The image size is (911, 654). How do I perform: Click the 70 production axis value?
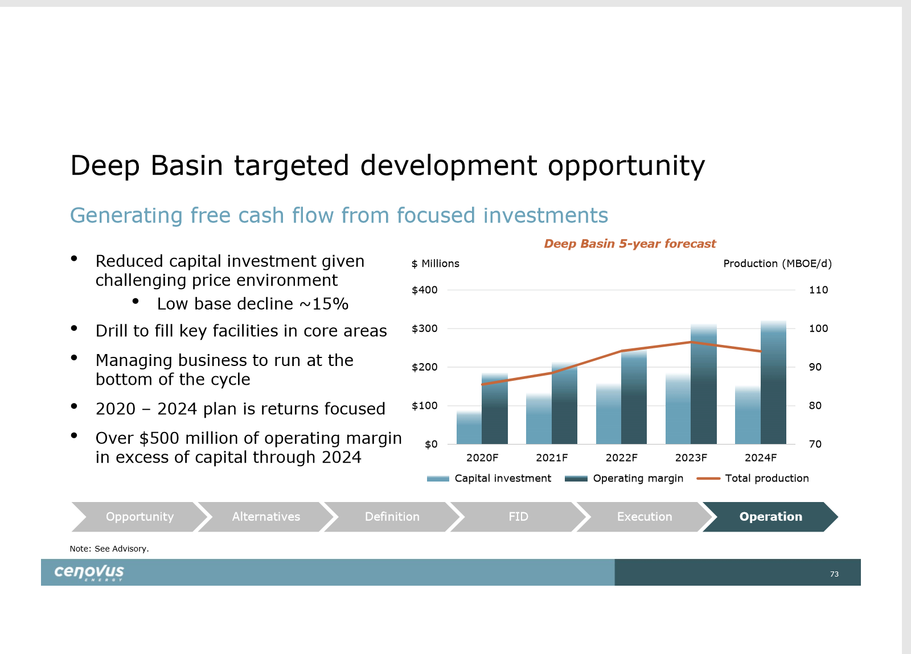[815, 444]
